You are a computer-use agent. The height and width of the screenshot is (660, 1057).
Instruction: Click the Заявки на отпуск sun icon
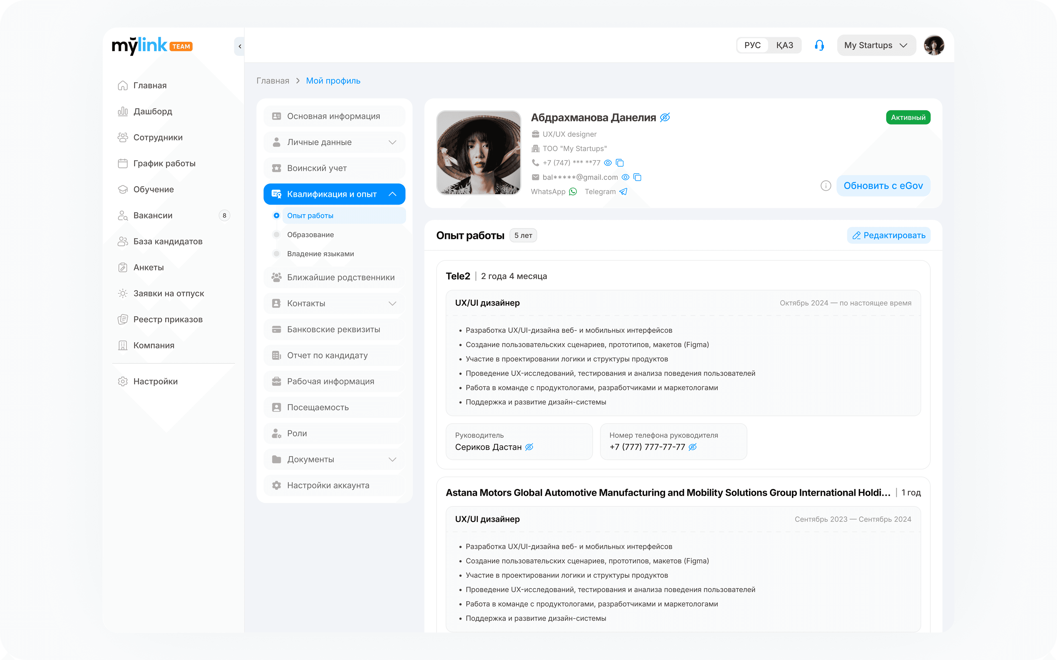point(123,293)
